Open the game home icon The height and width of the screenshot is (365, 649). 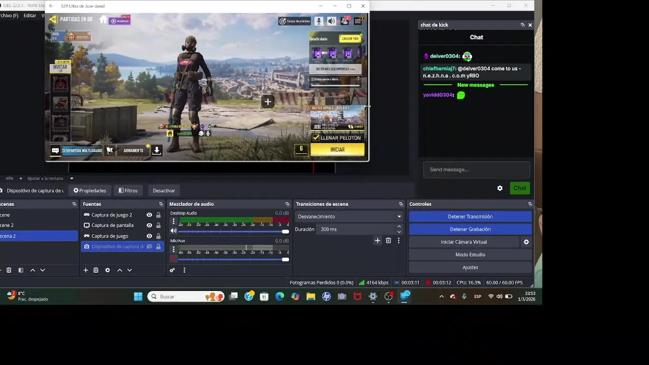pos(103,20)
